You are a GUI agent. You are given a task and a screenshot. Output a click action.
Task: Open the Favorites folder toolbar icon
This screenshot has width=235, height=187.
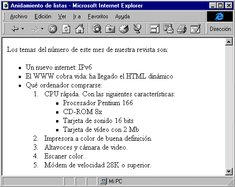point(110,29)
